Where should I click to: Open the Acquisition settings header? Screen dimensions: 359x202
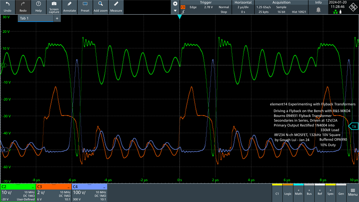(281, 2)
